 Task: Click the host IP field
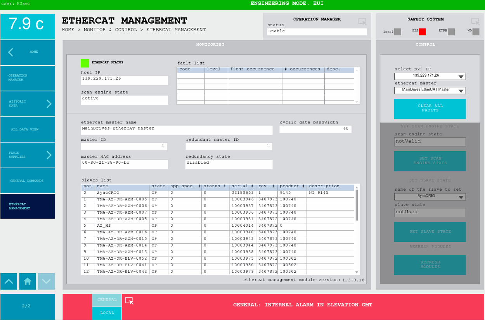[124, 80]
